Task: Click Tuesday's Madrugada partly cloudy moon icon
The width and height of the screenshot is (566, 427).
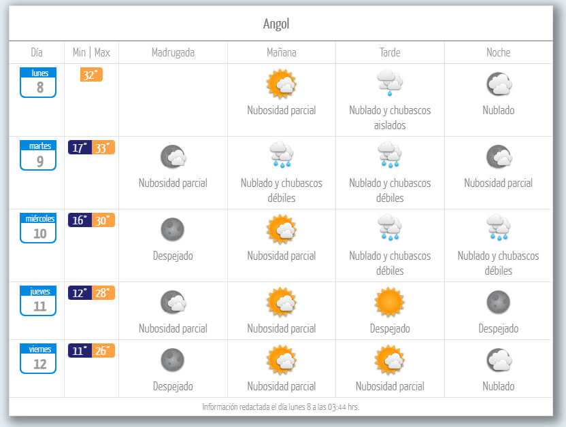Action: [x=173, y=156]
